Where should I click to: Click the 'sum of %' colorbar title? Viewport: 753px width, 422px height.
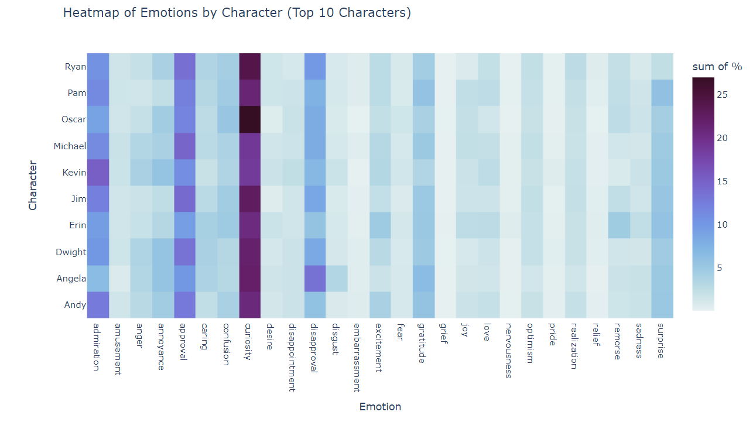(717, 67)
